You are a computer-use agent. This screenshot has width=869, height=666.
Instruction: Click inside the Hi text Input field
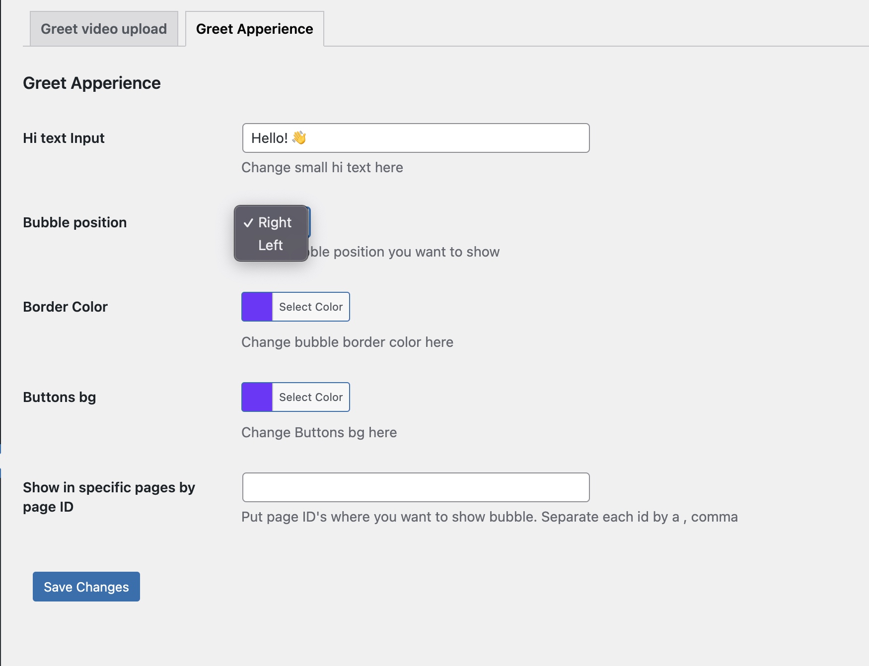click(x=415, y=138)
